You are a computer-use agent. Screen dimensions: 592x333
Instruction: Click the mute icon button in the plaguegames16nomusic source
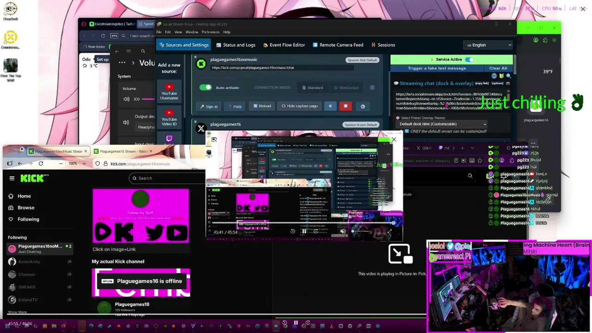[x=330, y=106]
